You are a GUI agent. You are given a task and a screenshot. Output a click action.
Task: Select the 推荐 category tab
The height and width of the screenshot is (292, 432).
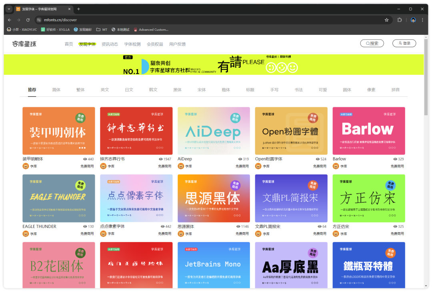(32, 90)
